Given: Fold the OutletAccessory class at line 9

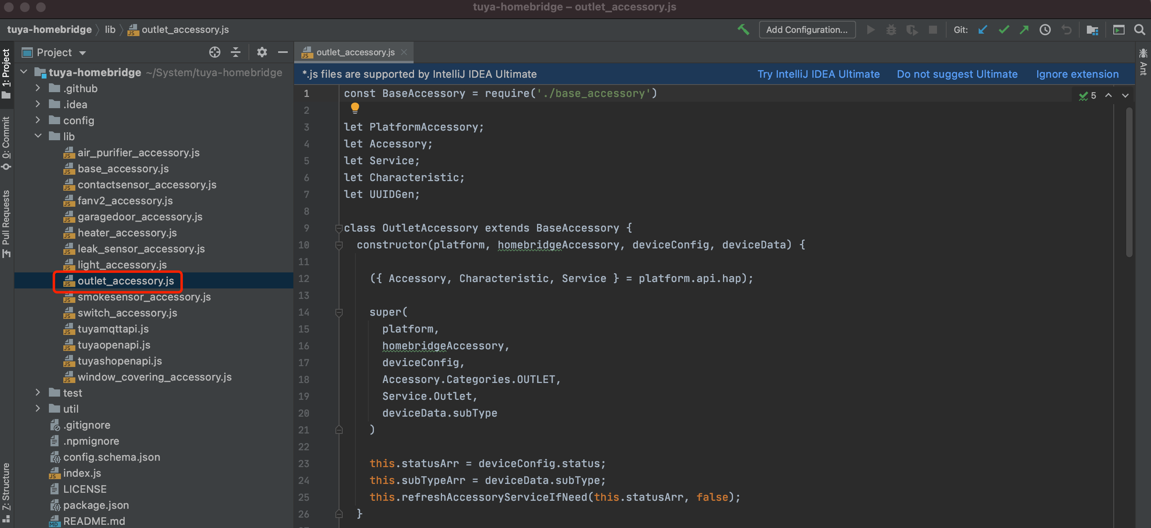Looking at the screenshot, I should tap(339, 228).
